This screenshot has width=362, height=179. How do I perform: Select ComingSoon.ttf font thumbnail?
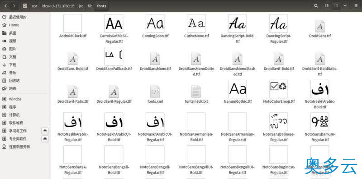(155, 23)
